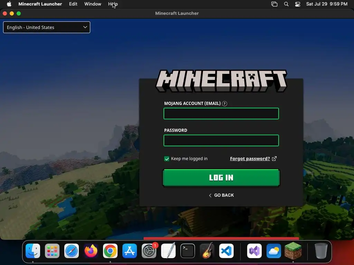Click the date and time in menu bar
The width and height of the screenshot is (354, 265).
(327, 4)
